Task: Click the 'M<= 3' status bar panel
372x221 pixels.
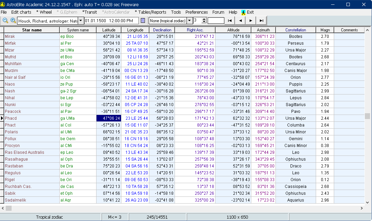Action: (x=115, y=217)
